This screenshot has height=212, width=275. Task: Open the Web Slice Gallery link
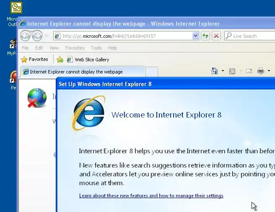coord(88,60)
